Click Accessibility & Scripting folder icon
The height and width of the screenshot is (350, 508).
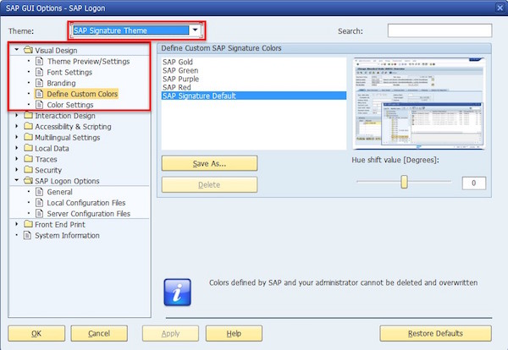tap(28, 126)
